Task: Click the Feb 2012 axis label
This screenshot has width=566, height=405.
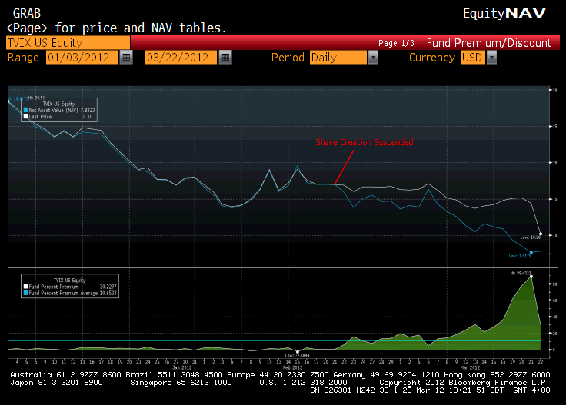Action: tap(292, 367)
